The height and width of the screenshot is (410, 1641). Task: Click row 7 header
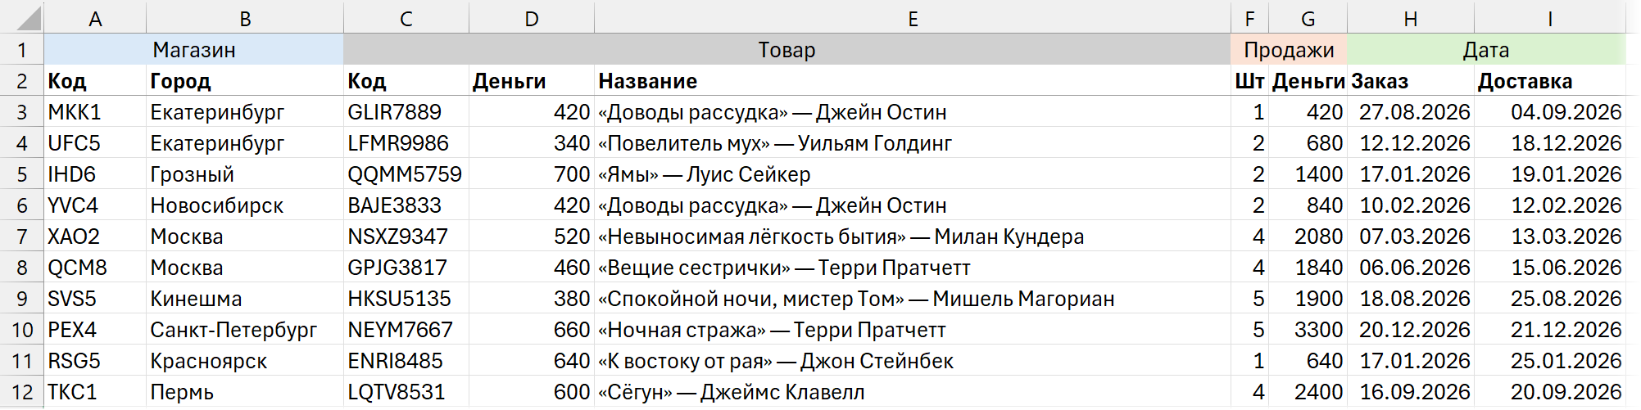point(22,237)
